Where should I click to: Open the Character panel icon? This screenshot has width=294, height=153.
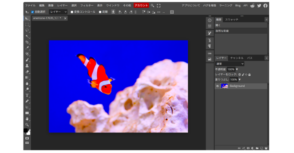[210, 40]
